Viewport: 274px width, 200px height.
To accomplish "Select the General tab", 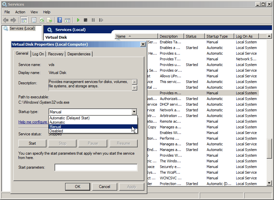I will click(22, 53).
